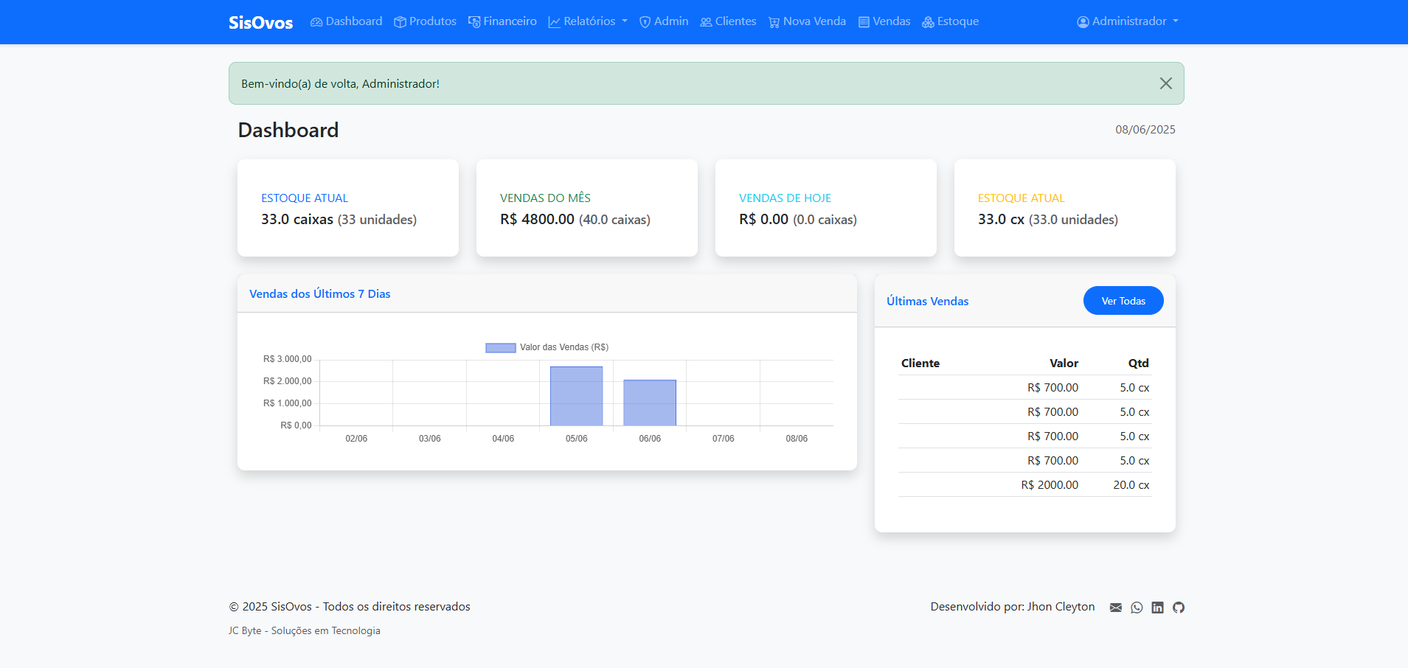1408x668 pixels.
Task: Click the Ver Todas button
Action: pos(1123,301)
